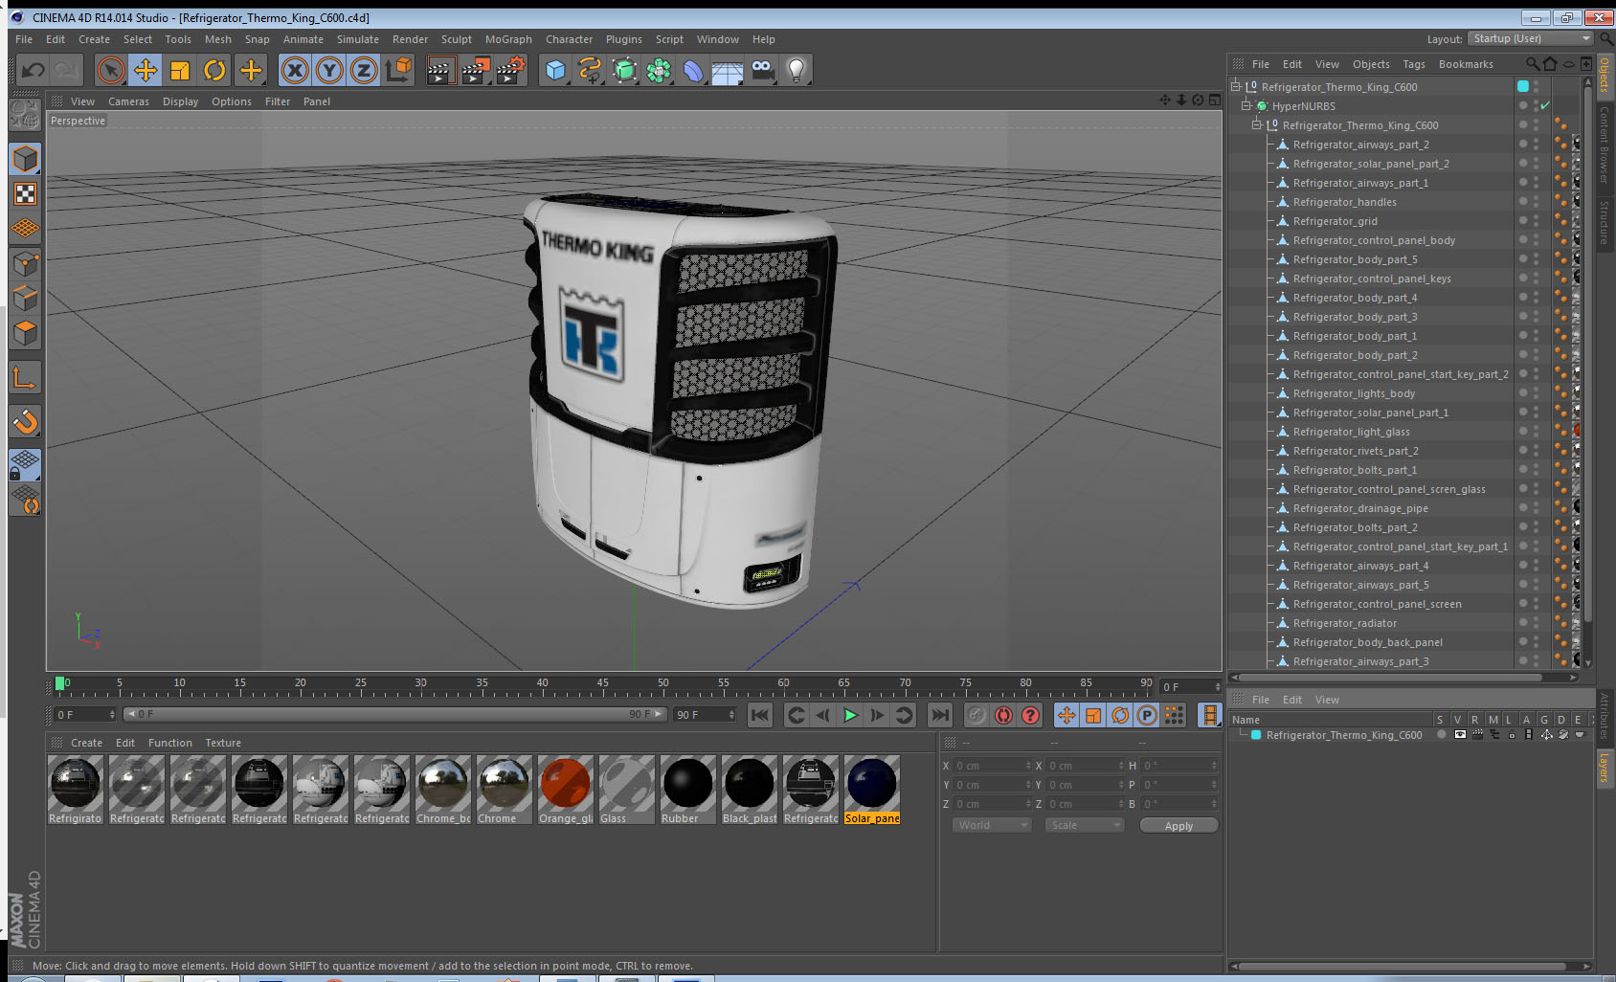Screen dimensions: 1616x982
Task: Add a Light object
Action: click(797, 70)
